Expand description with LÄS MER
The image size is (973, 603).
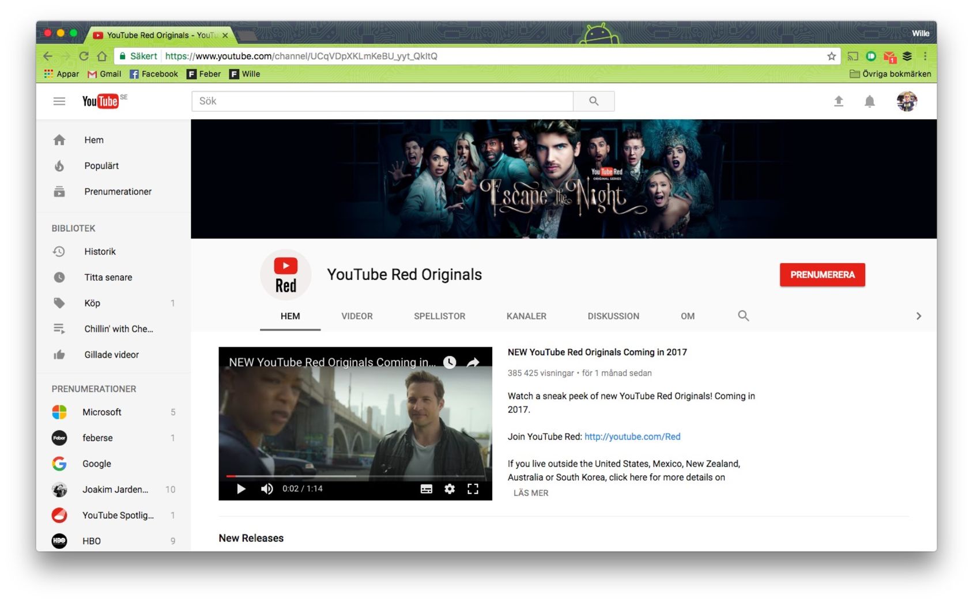(x=531, y=493)
